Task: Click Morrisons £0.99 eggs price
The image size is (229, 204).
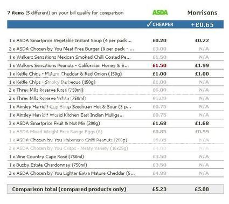Action: coord(202,132)
